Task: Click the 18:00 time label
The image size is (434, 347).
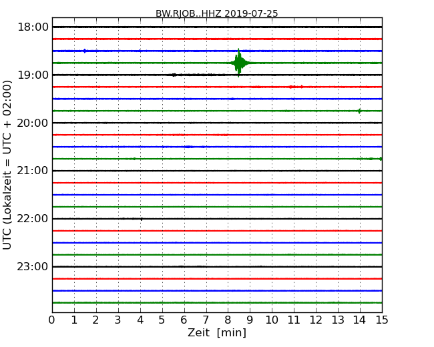Action: (x=33, y=27)
